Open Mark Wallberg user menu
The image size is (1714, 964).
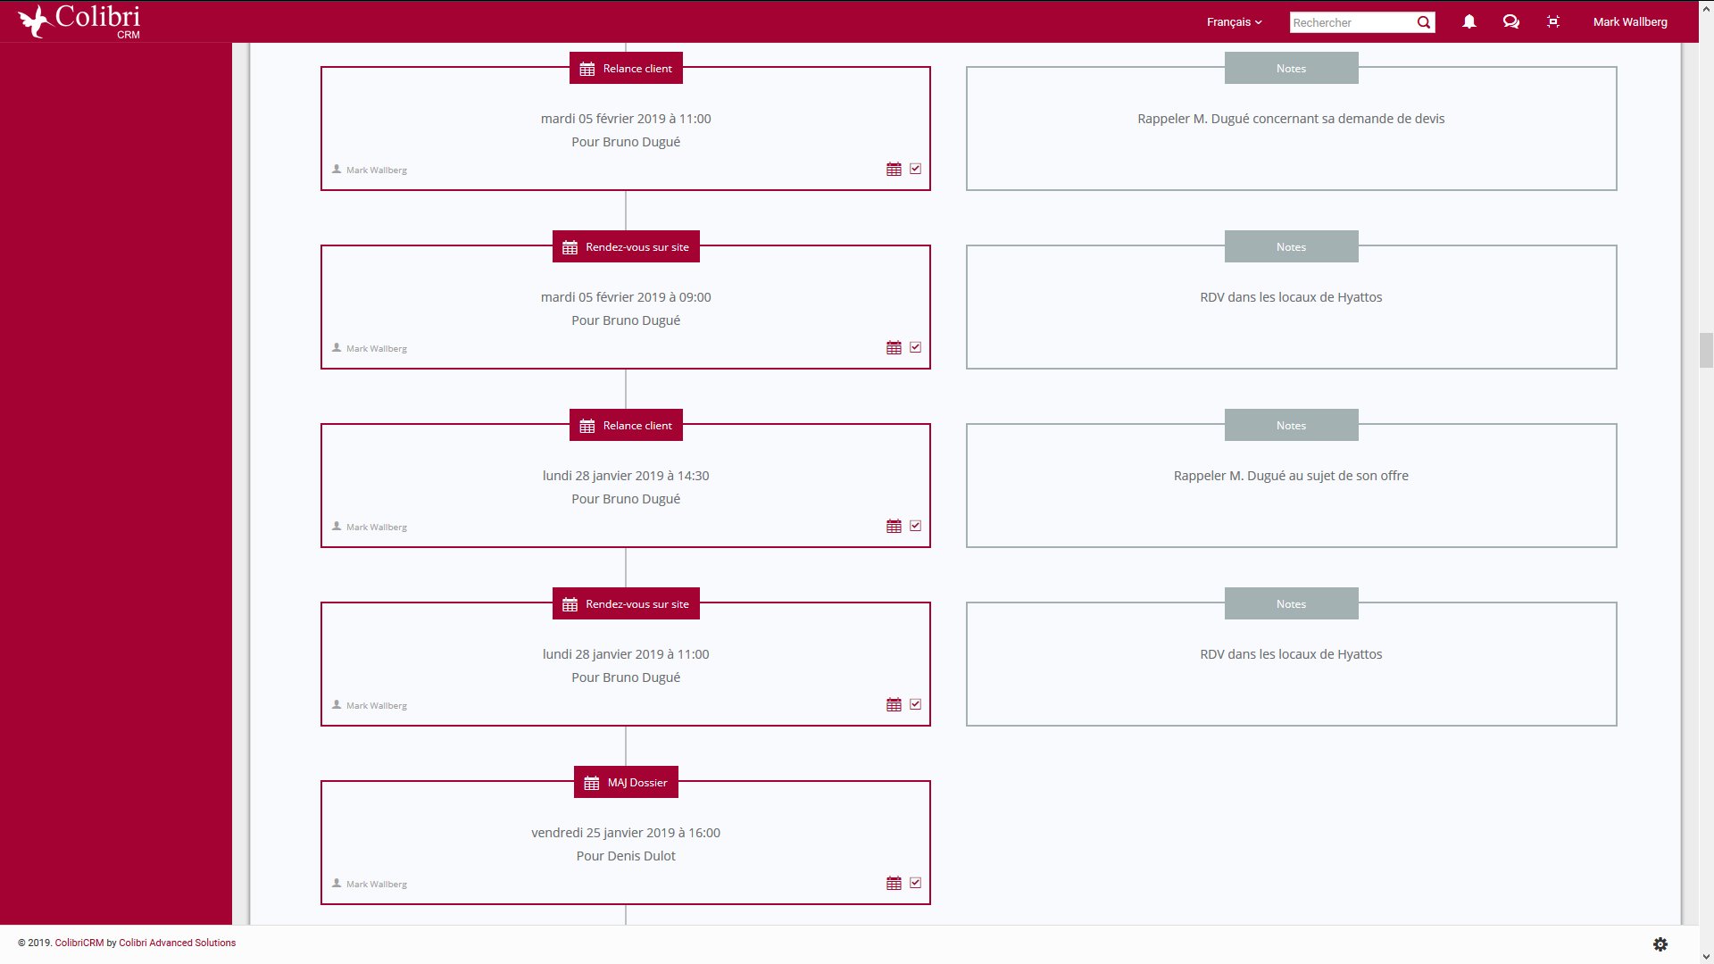click(1630, 22)
